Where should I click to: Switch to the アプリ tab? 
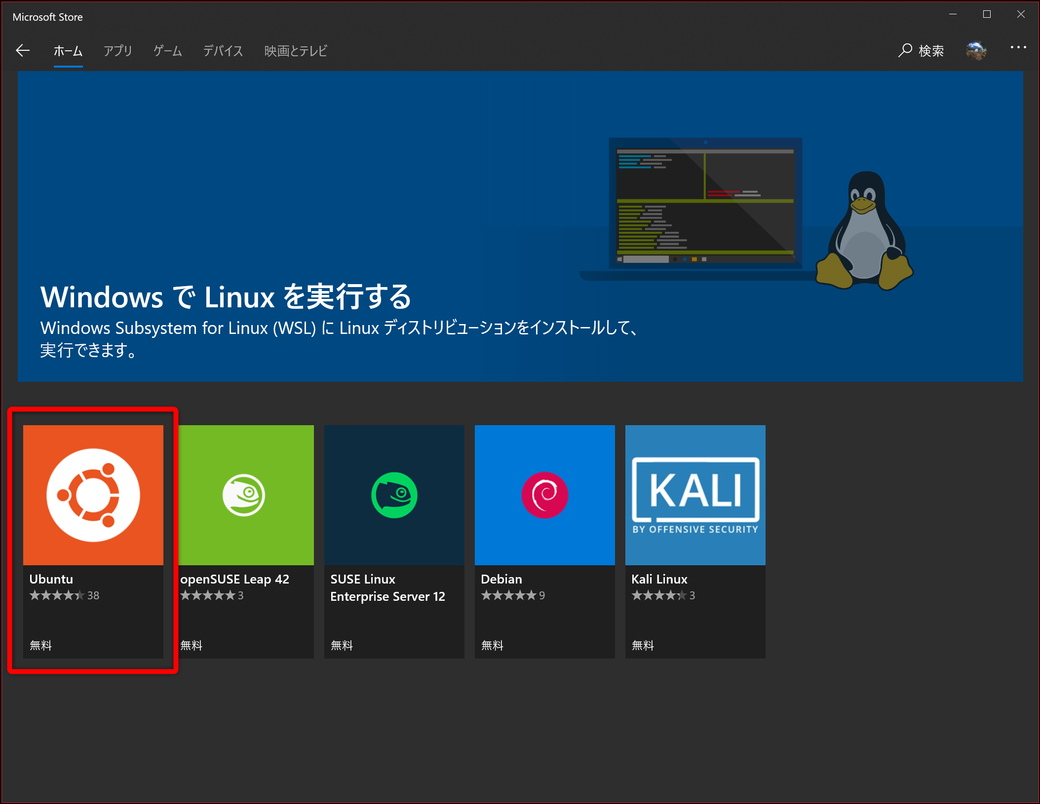[118, 51]
